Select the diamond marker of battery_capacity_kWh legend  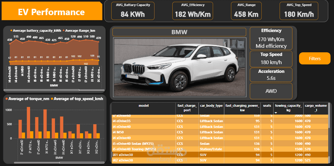click(11, 31)
